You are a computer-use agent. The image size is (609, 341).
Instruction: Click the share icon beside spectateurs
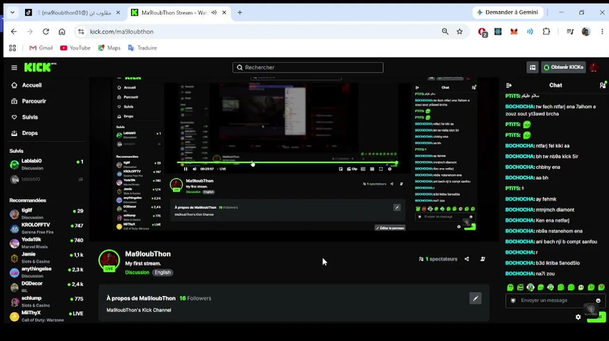(467, 259)
